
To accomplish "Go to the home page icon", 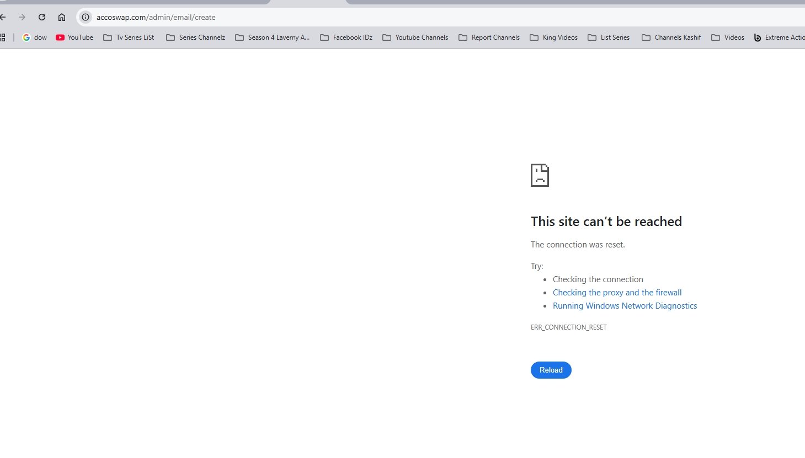I will coord(62,17).
